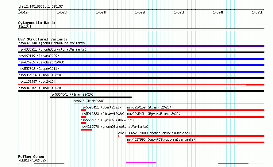The height and width of the screenshot is (167, 273).
Task: Click the 14520k ruler position
Action: click(x=63, y=12)
